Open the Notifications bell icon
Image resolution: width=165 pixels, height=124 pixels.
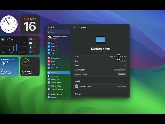49,58
